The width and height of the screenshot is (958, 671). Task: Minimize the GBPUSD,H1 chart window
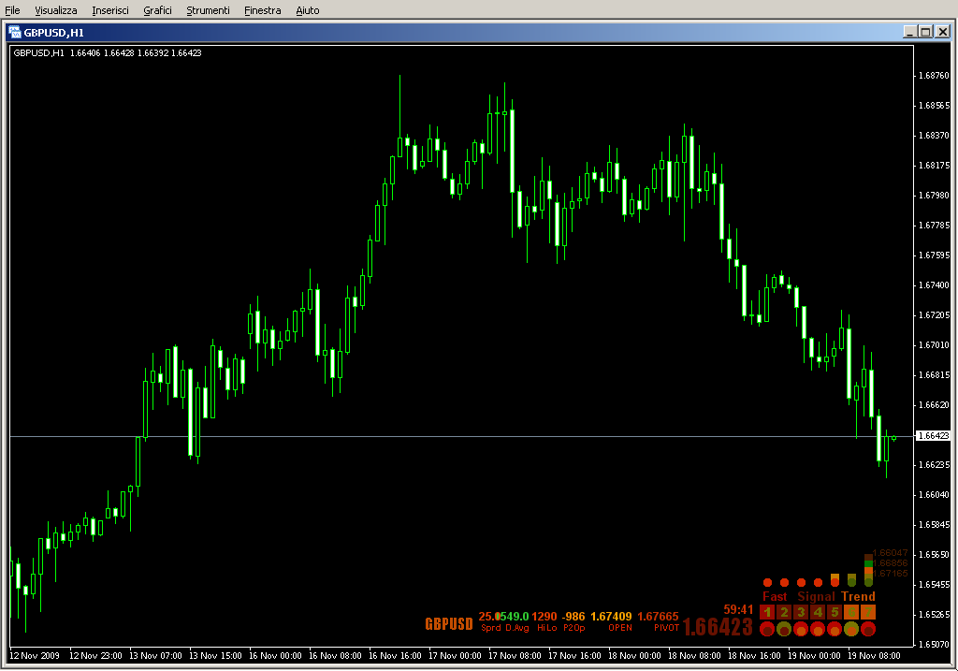pos(910,32)
